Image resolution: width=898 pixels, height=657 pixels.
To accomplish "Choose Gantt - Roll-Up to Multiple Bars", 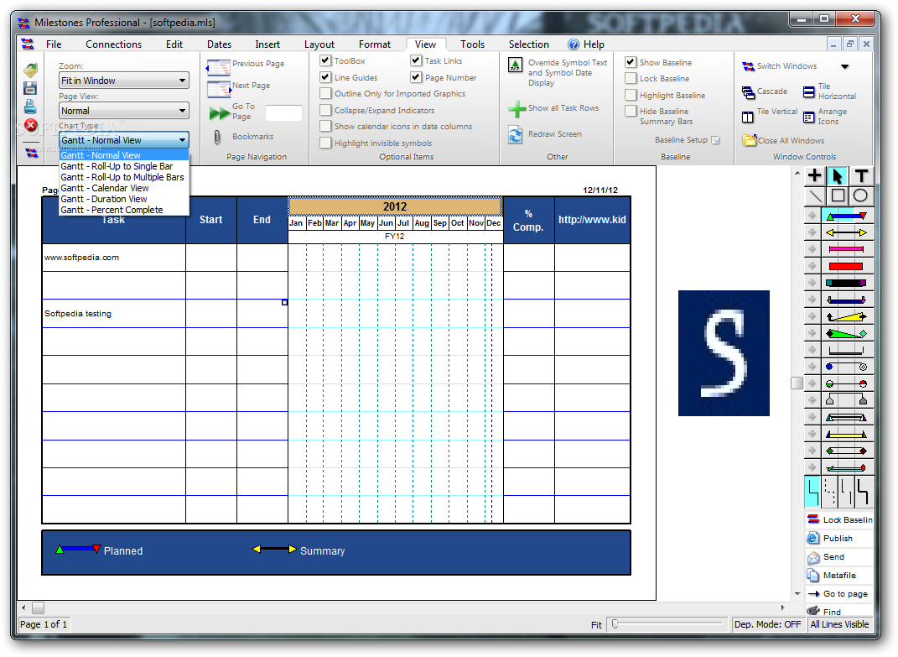I will coord(124,177).
